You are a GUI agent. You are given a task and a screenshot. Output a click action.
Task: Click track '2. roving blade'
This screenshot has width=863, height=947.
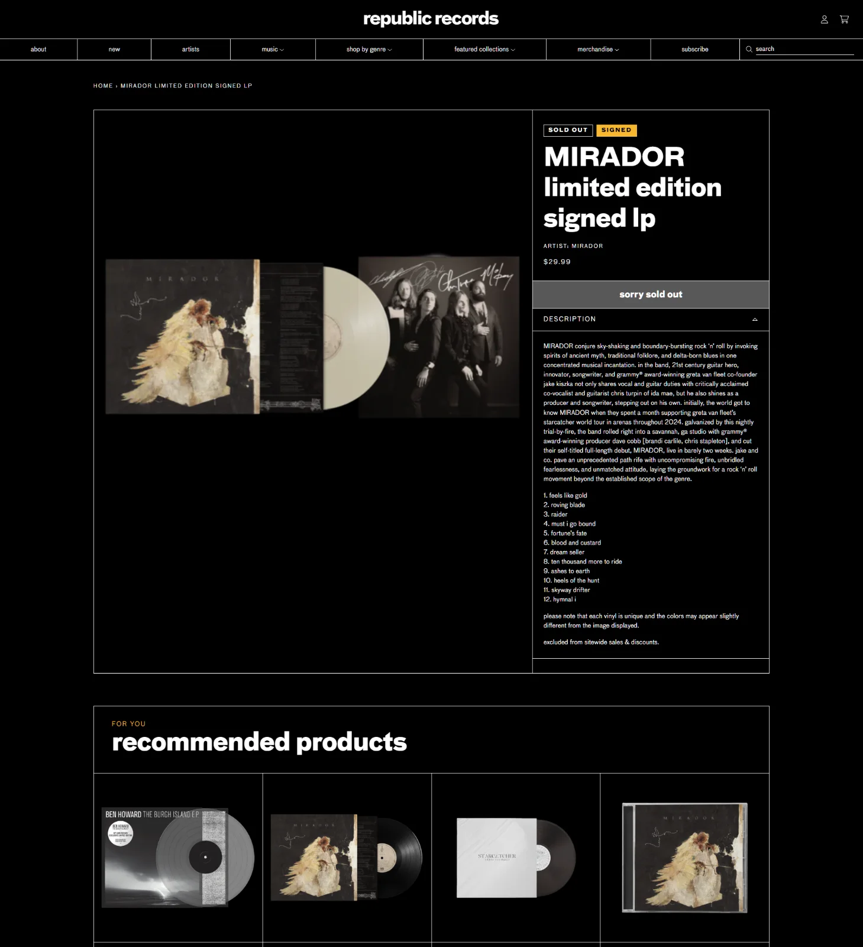tap(564, 505)
